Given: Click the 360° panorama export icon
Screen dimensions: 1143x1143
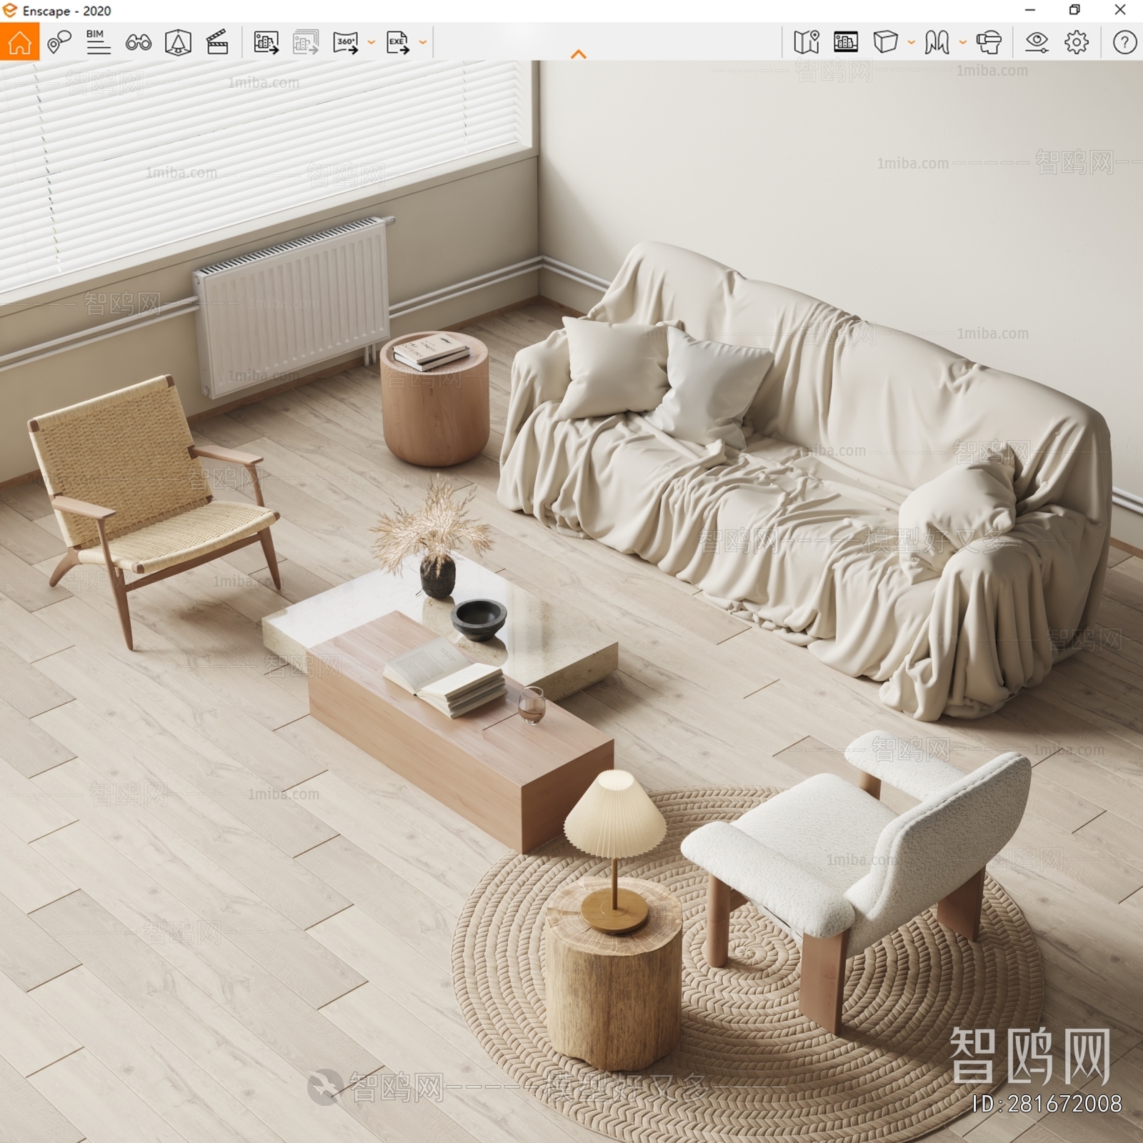Looking at the screenshot, I should (x=346, y=43).
